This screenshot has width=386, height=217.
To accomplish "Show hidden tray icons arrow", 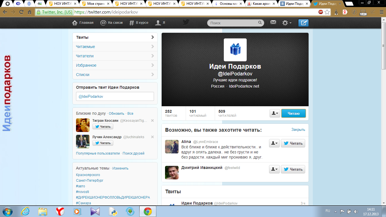I will (335, 211).
